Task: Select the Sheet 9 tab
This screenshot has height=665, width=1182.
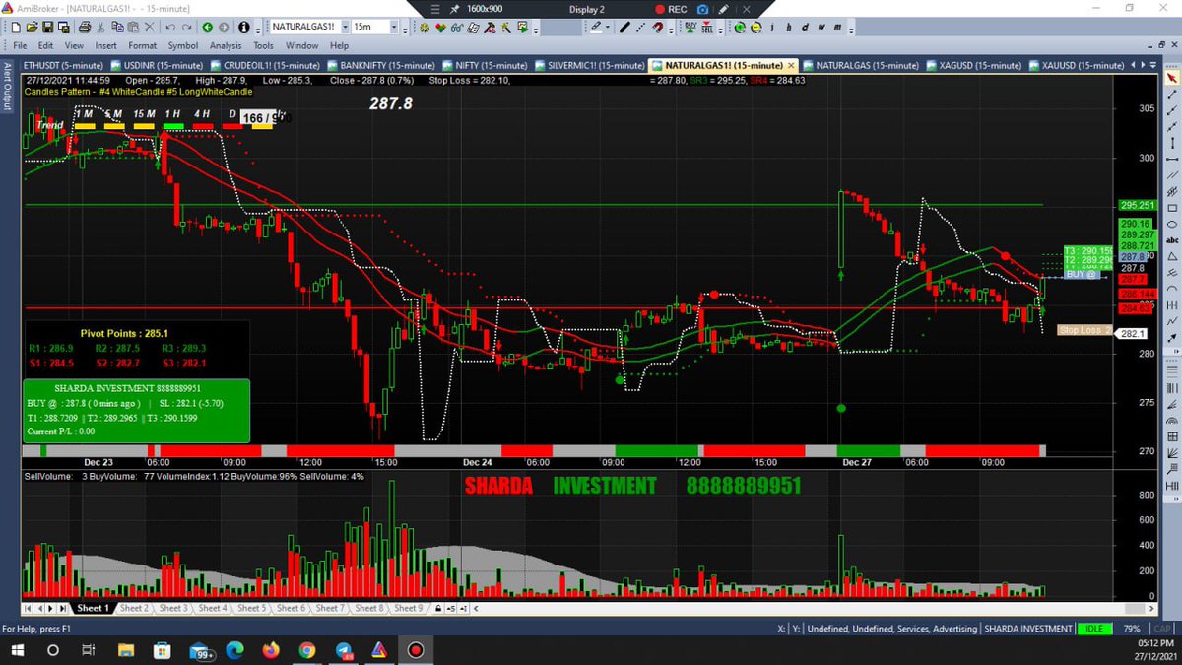Action: 408,609
